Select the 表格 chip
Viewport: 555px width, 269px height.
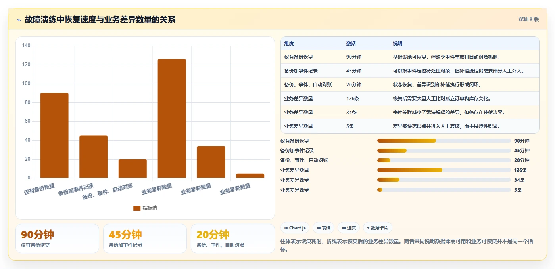pyautogui.click(x=323, y=228)
